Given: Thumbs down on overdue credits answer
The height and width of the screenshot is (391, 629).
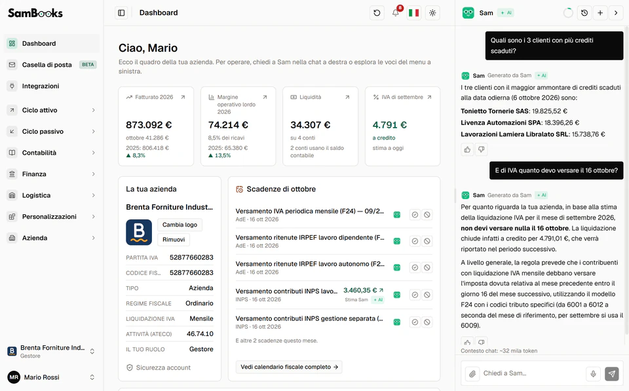Looking at the screenshot, I should pyautogui.click(x=481, y=149).
